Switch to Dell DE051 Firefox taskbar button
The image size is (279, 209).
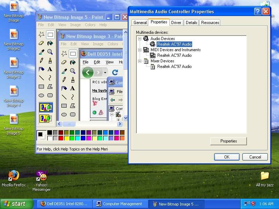click(65, 204)
